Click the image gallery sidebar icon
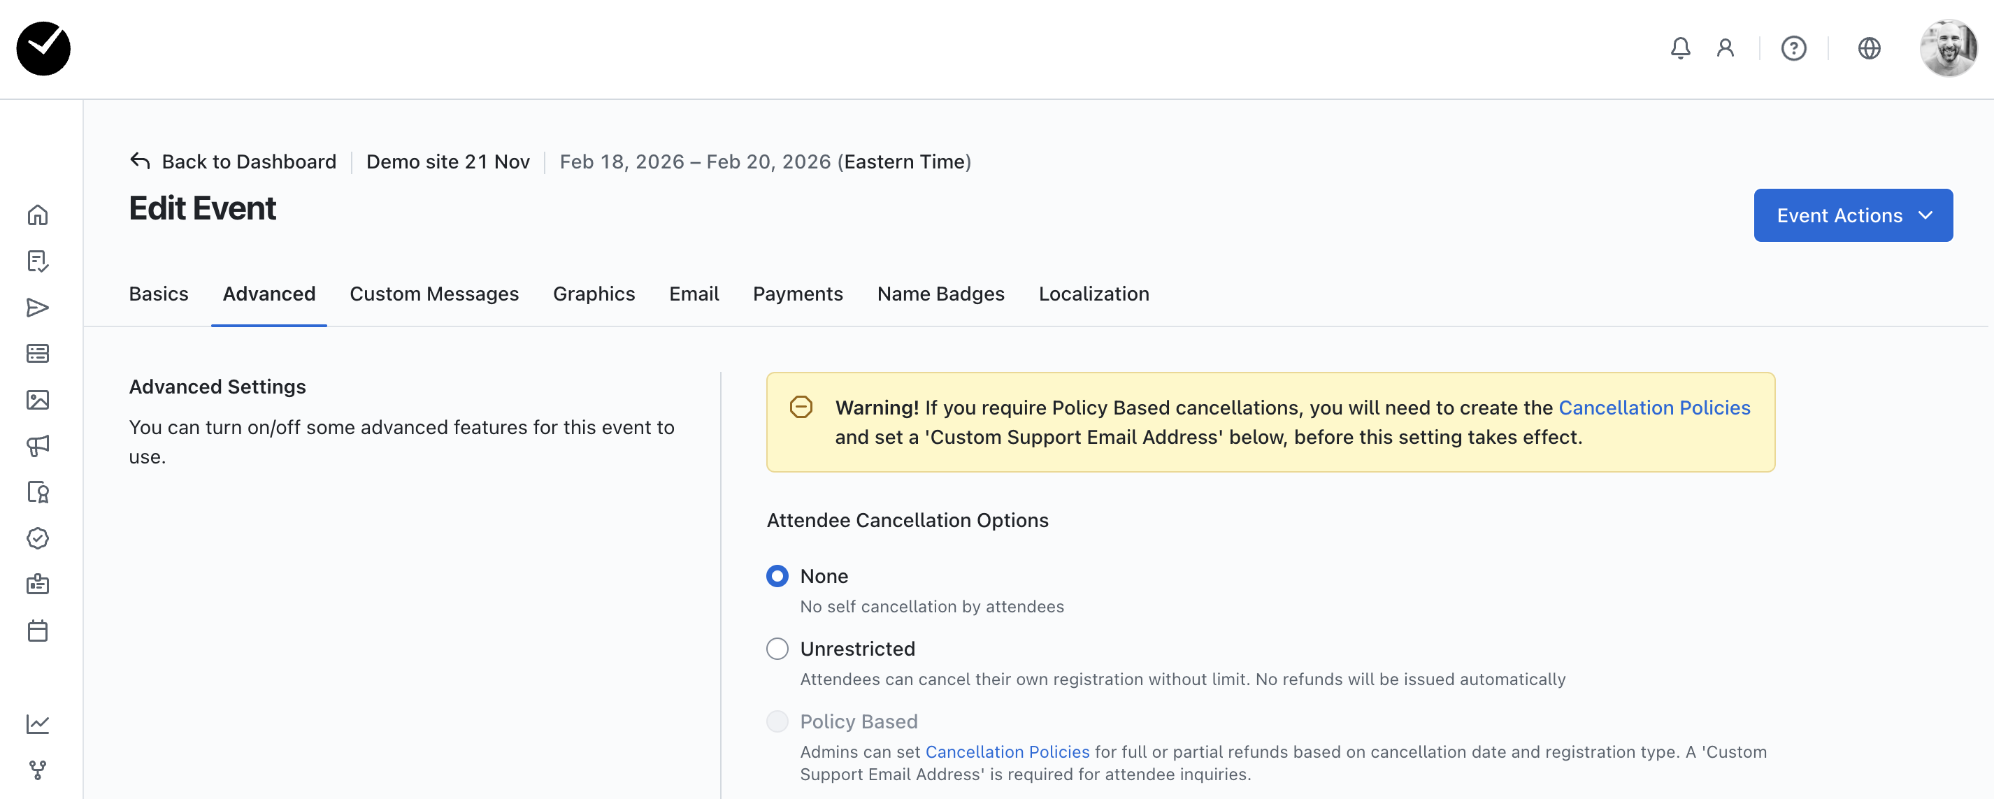The image size is (1994, 799). 37,401
